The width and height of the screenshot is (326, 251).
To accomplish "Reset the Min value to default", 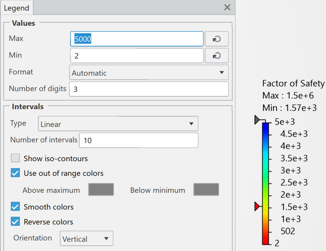I will tap(216, 56).
